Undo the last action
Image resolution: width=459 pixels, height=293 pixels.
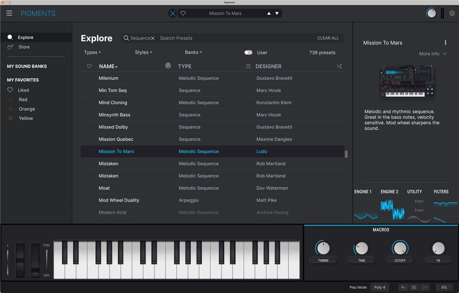(403, 287)
